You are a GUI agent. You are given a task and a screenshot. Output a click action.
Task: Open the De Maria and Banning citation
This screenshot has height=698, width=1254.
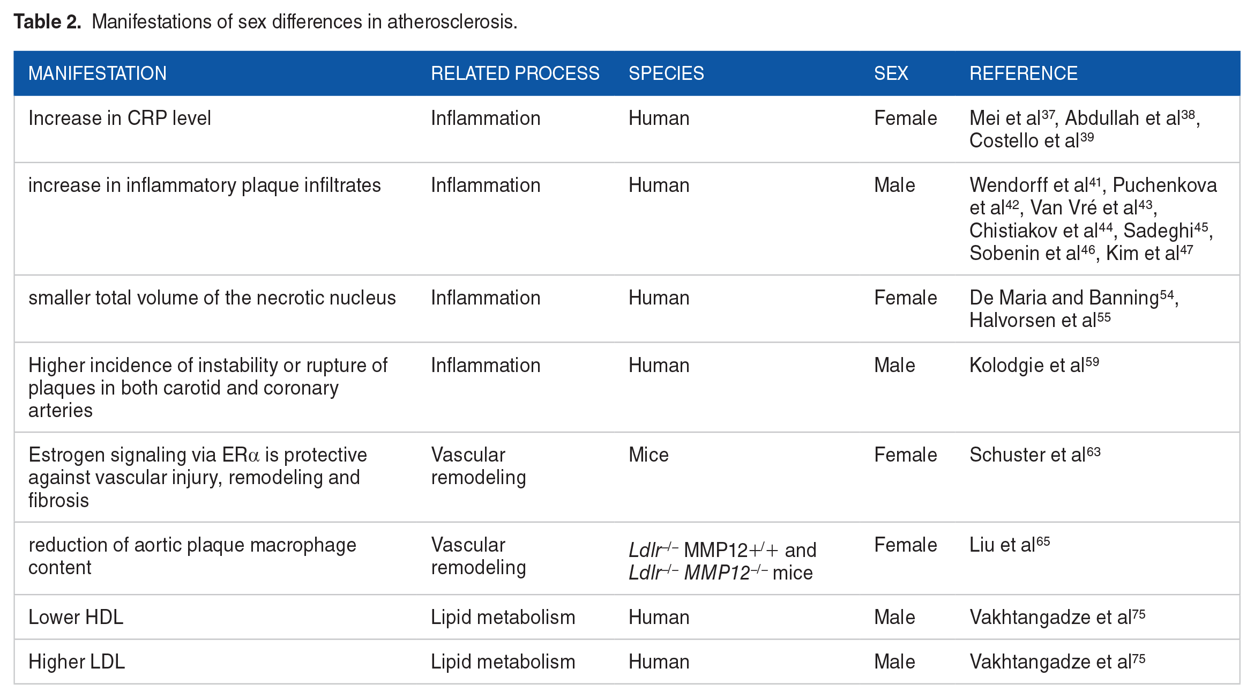[1071, 298]
